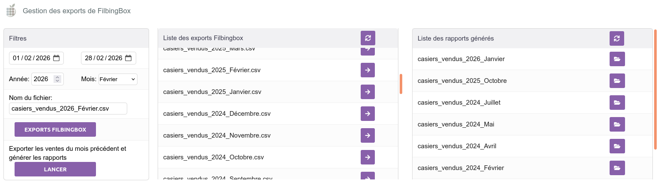Click arrow beside casiers_vendus_2024_Octobre.csv
This screenshot has width=661, height=182.
[x=368, y=157]
